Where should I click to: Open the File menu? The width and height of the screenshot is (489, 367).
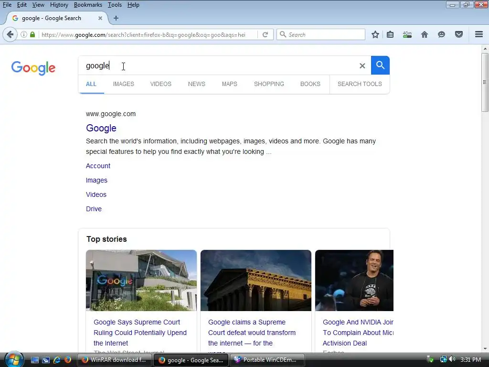pos(7,5)
